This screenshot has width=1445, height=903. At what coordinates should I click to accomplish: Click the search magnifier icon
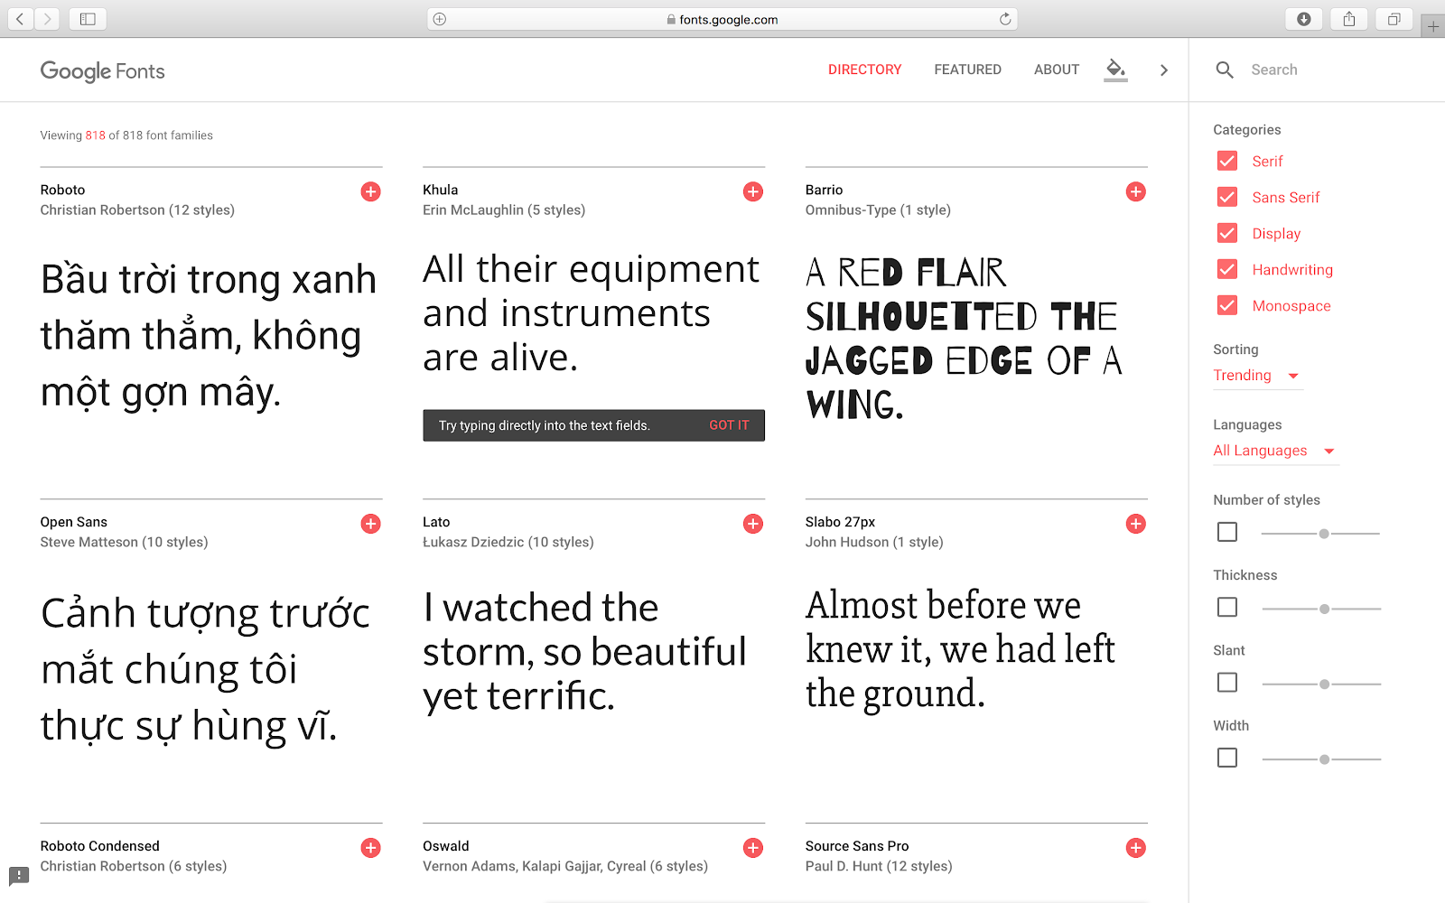1225,70
